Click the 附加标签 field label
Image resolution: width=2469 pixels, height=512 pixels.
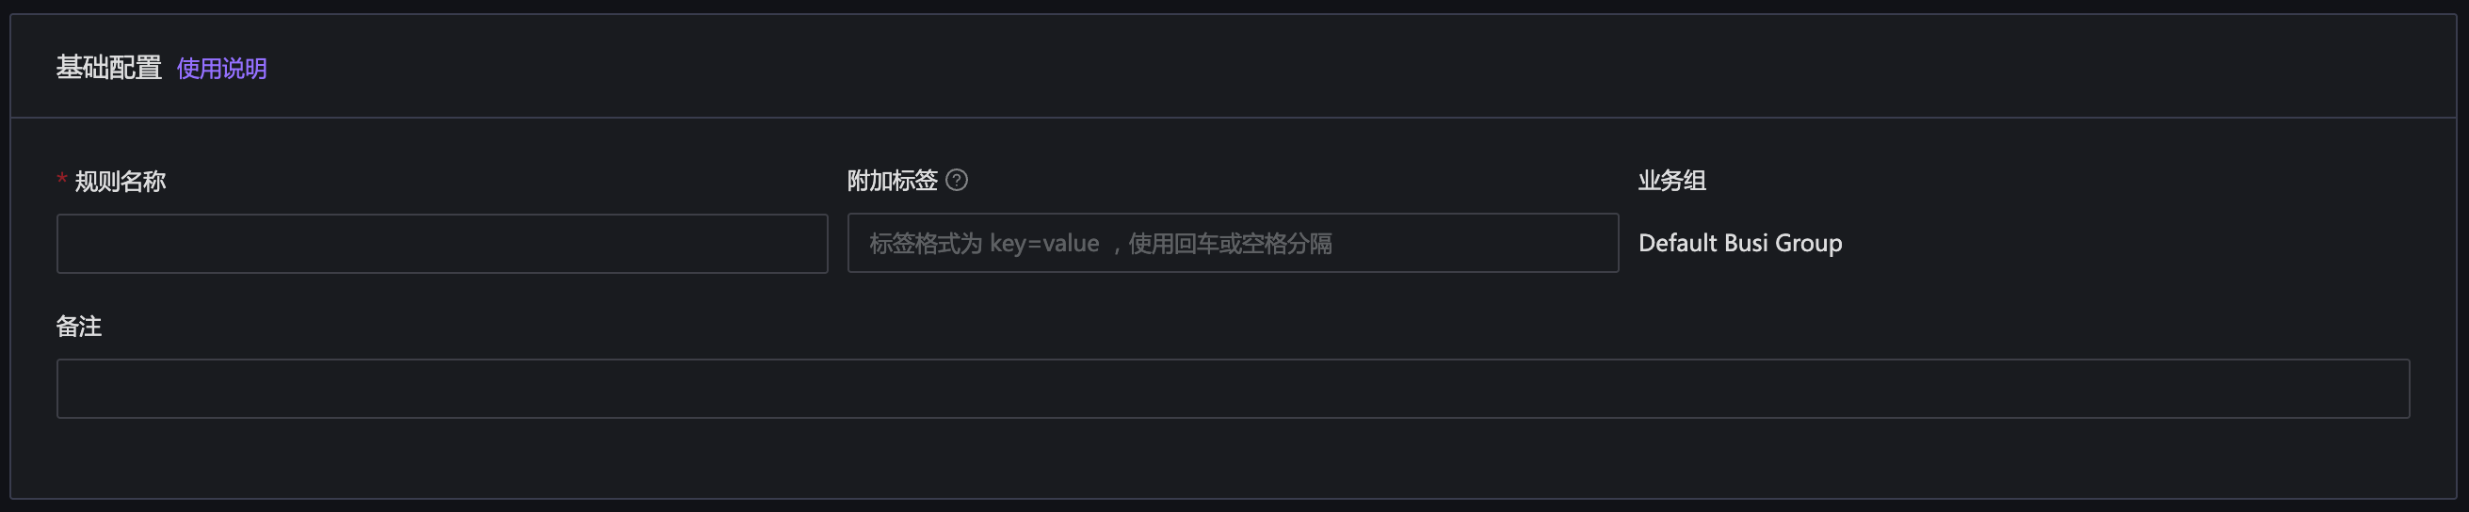coord(892,181)
